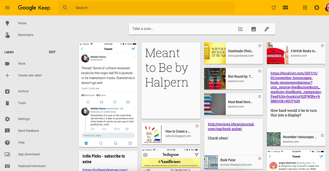Screen dimensions: 329x171
Task: Create a new note with image
Action: (x=254, y=29)
